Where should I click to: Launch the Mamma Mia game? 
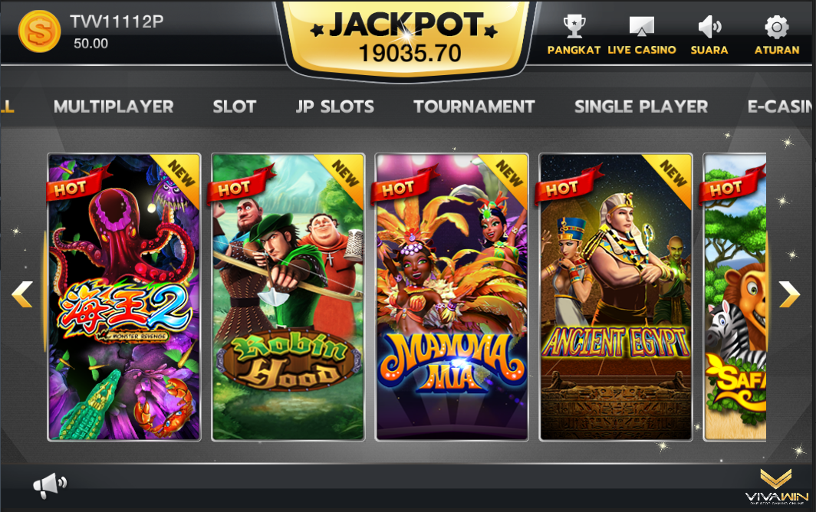[x=452, y=297]
